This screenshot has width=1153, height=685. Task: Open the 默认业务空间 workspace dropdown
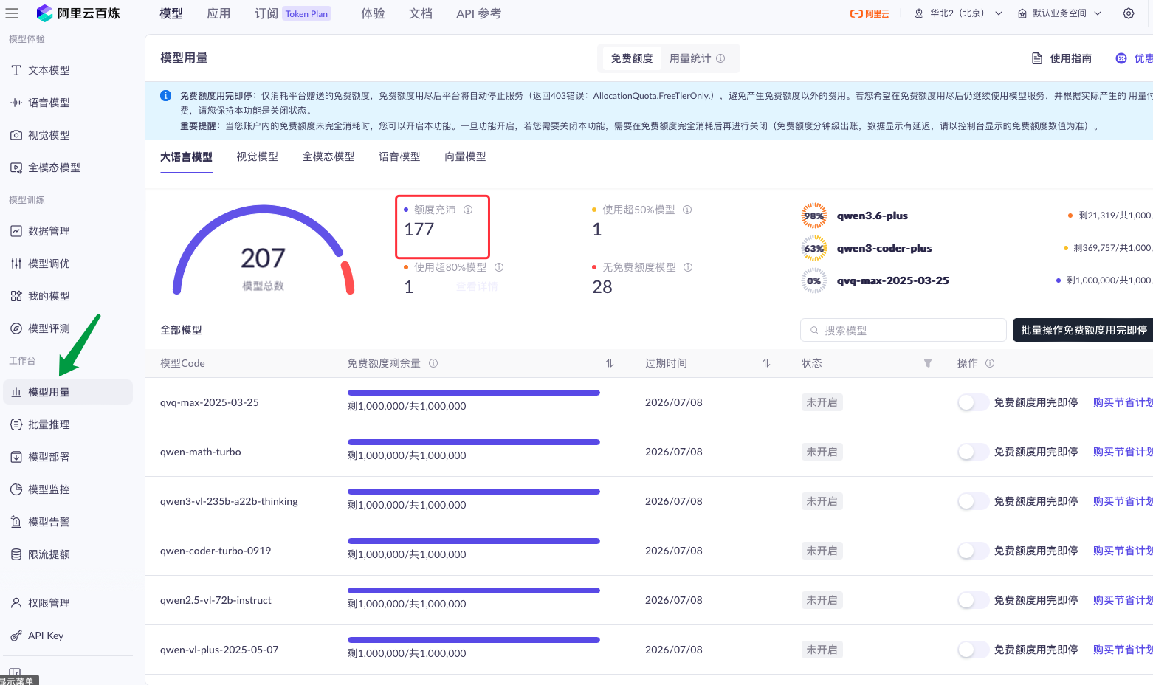tap(1059, 13)
